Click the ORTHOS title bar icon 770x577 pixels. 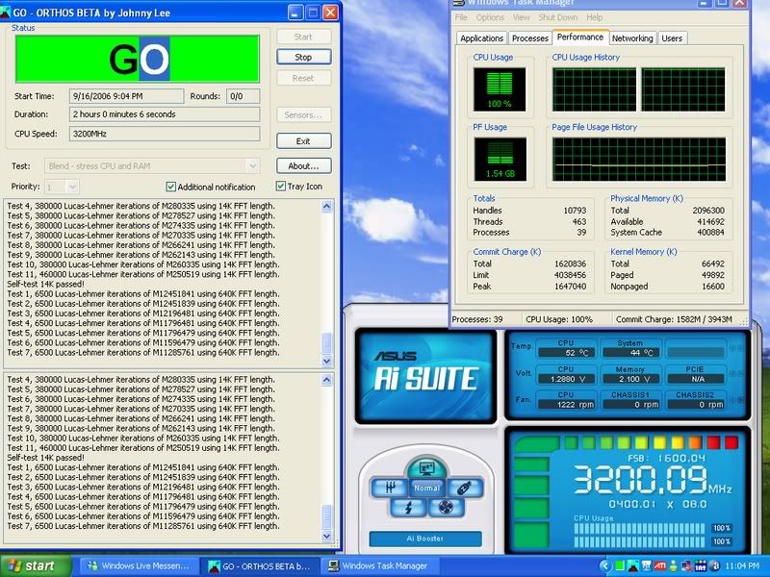pyautogui.click(x=6, y=13)
